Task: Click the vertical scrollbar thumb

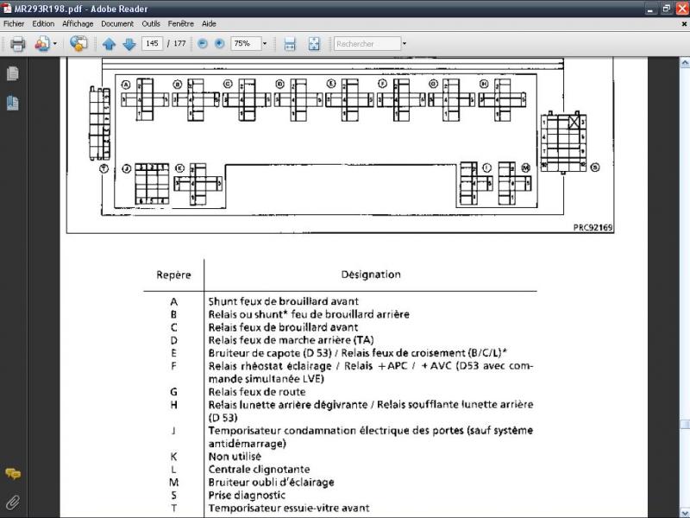Action: 685,424
